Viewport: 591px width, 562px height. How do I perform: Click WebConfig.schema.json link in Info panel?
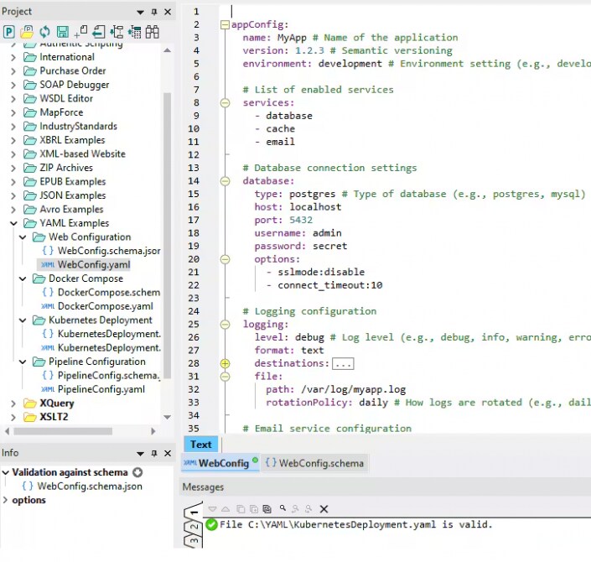[90, 487]
